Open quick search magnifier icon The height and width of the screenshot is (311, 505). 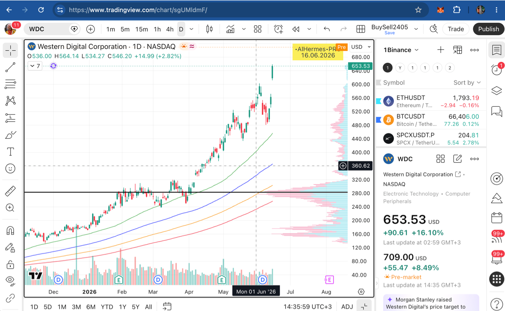433,29
